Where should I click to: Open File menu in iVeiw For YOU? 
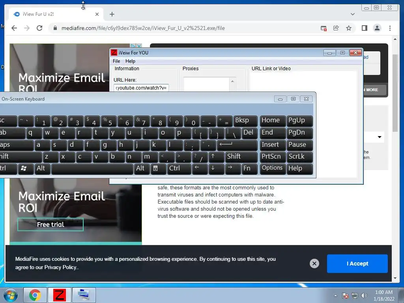(116, 61)
